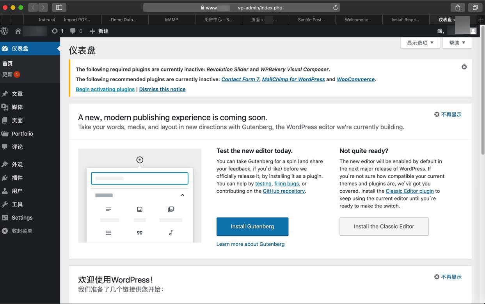Open the user avatar in admin bar
This screenshot has width=485, height=304.
[473, 31]
